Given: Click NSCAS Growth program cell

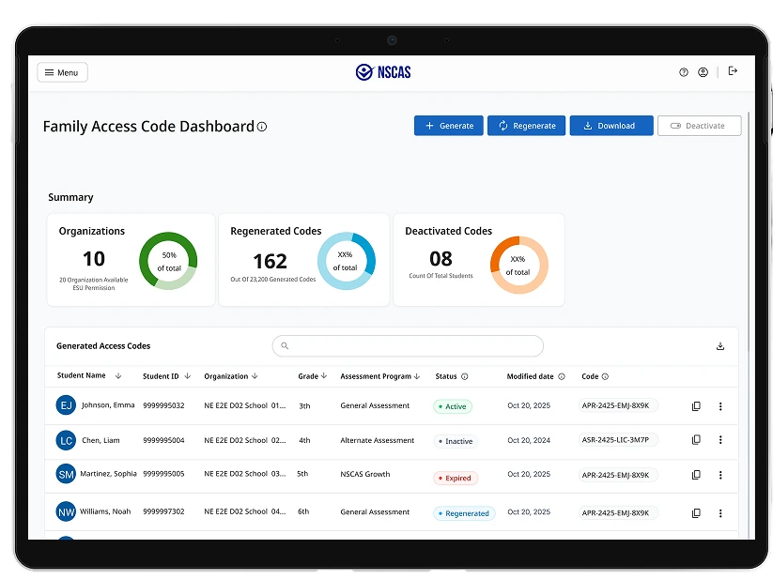Looking at the screenshot, I should (364, 474).
